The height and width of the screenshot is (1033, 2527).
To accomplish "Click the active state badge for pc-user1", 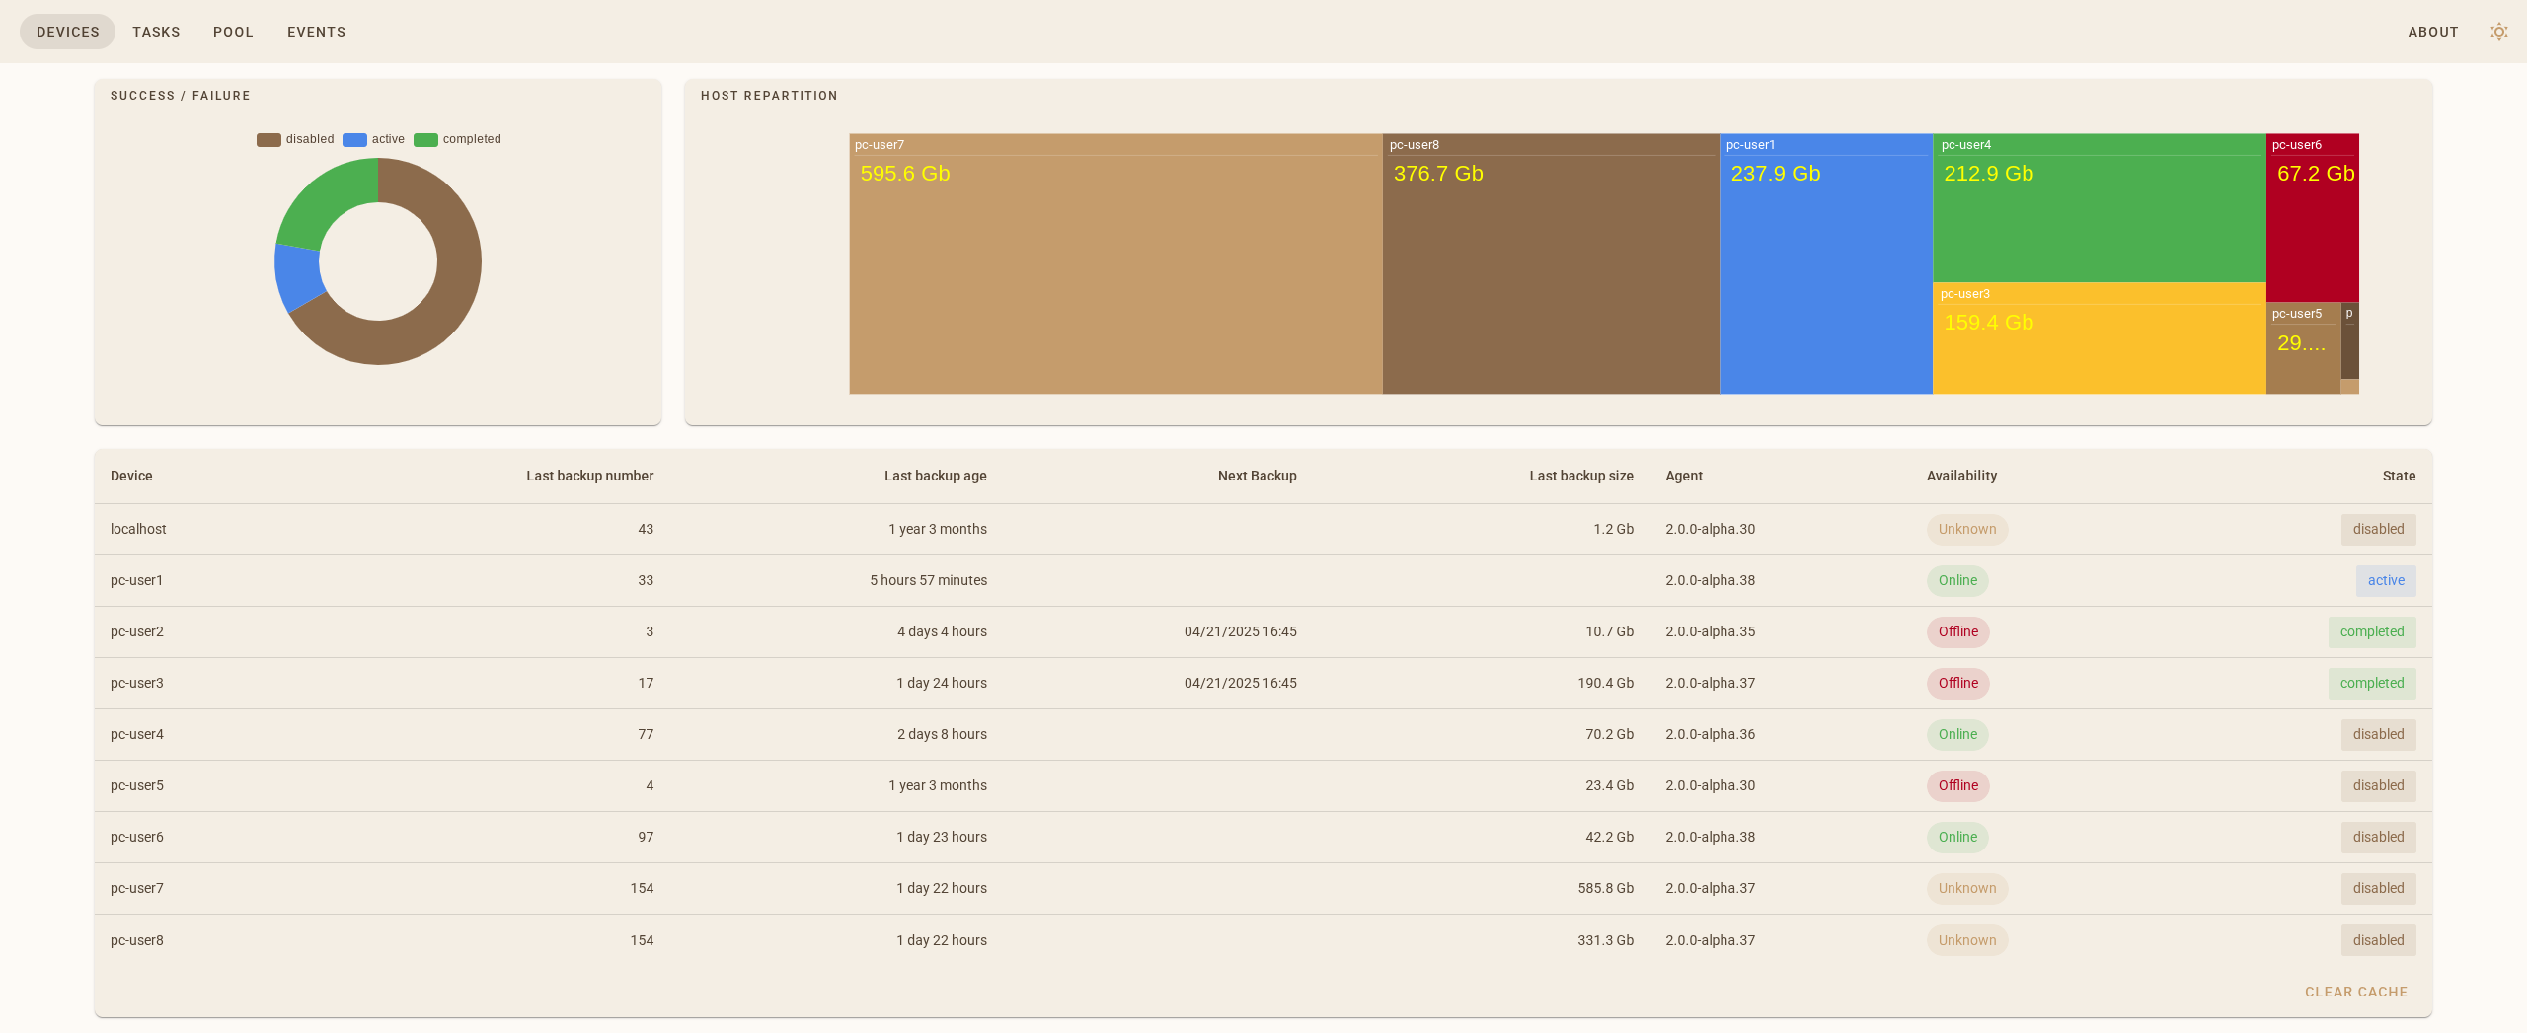I will point(2386,581).
